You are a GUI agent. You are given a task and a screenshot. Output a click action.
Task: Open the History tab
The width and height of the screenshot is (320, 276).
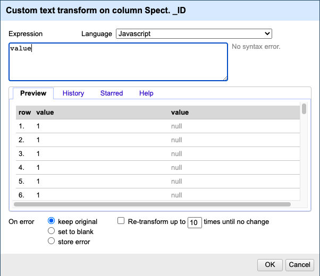click(73, 93)
